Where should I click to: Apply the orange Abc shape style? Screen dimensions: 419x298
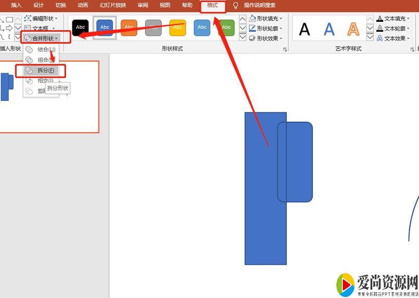tap(129, 27)
